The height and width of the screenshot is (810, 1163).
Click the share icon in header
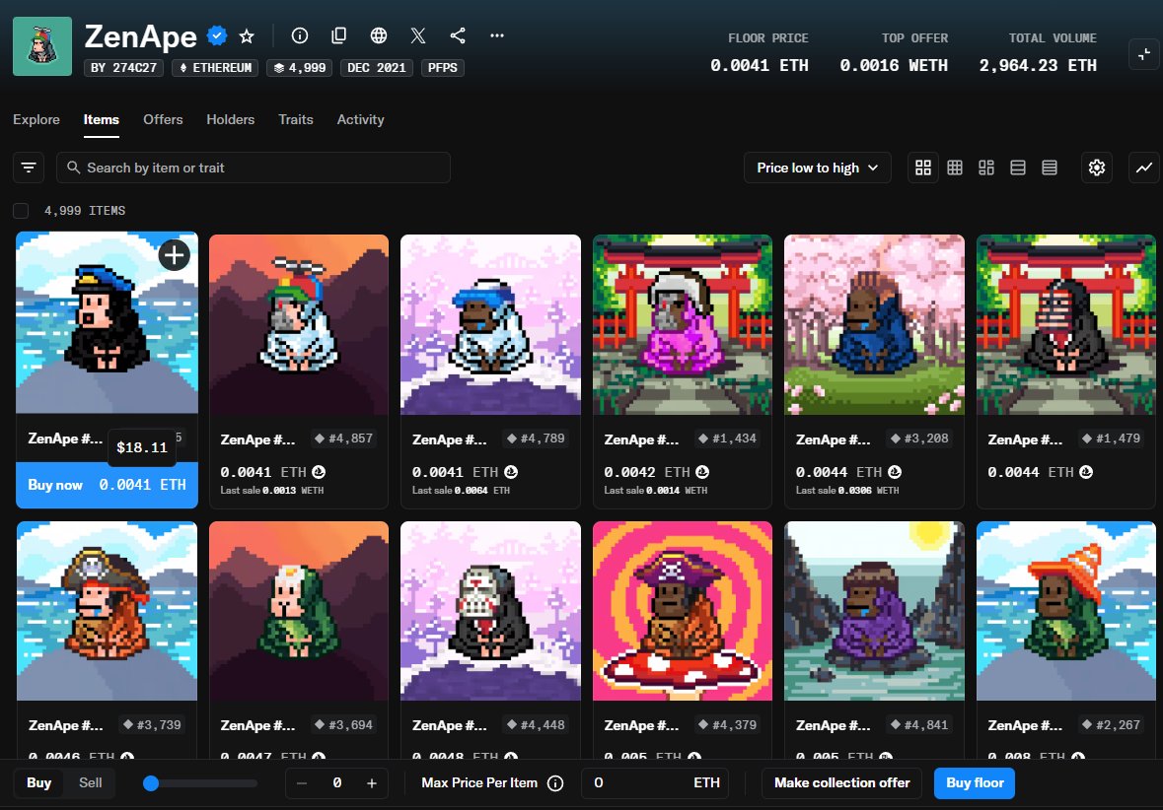pyautogui.click(x=458, y=35)
